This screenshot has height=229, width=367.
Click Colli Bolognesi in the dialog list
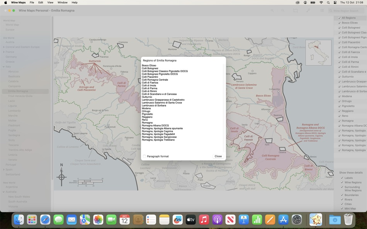[150, 69]
